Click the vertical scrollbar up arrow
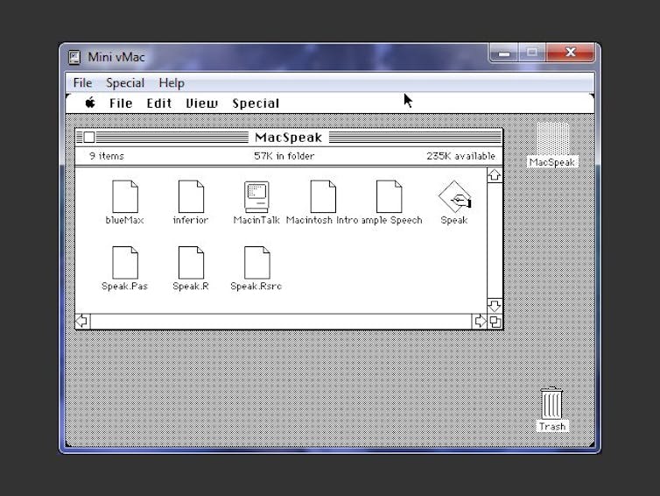This screenshot has width=660, height=496. (x=495, y=176)
